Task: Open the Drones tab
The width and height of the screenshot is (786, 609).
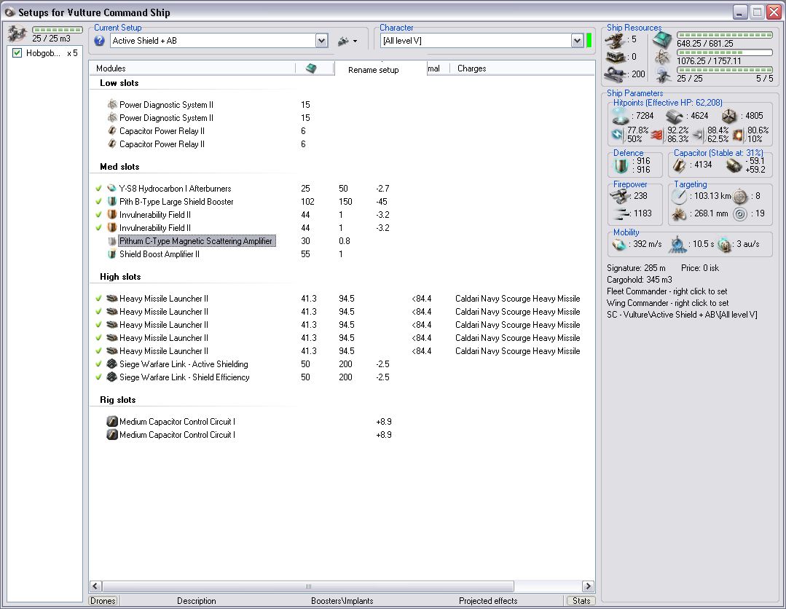Action: (x=103, y=600)
